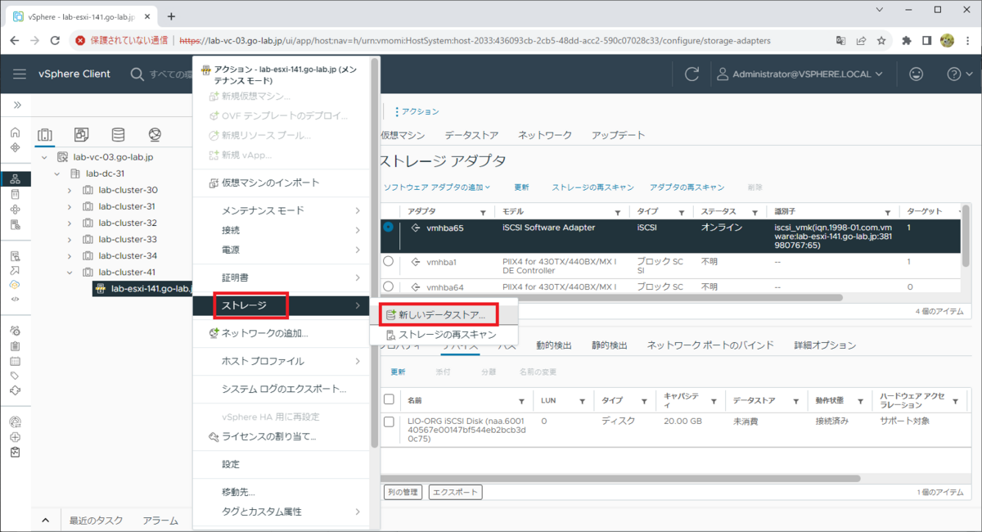This screenshot has height=532, width=982.
Task: Select lab-cluster-33 in the inventory tree
Action: tap(128, 239)
